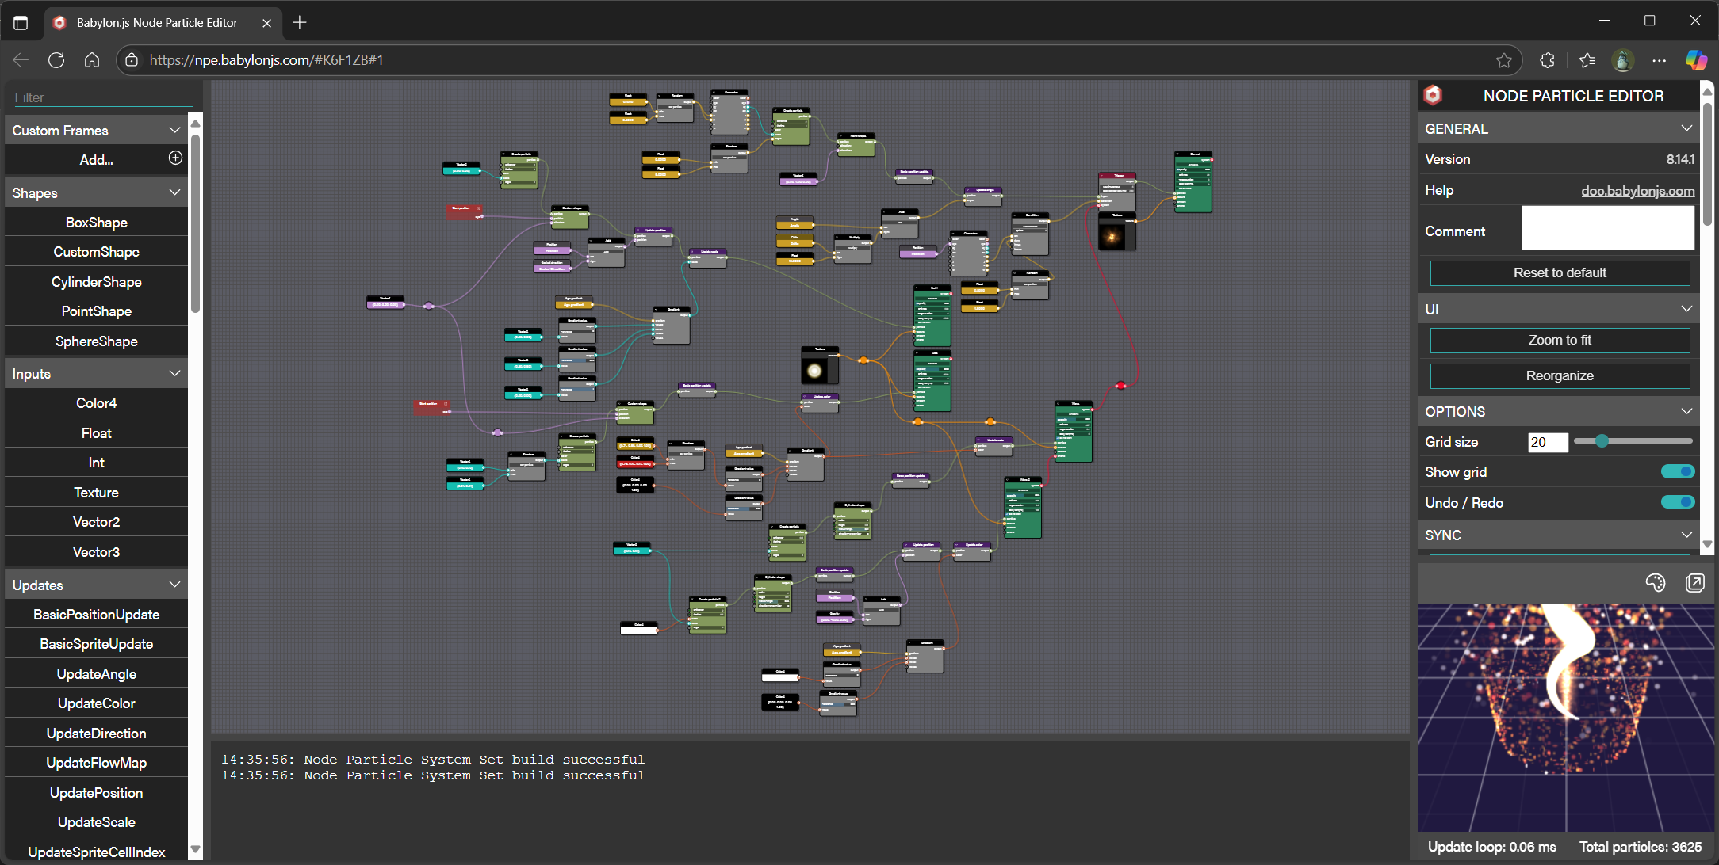Click the Custom Frames Add plus icon
Image resolution: width=1719 pixels, height=865 pixels.
click(175, 158)
